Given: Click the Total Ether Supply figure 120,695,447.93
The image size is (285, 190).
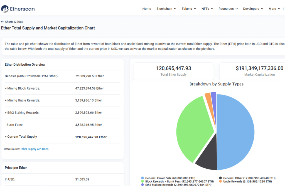Looking at the screenshot, I should (173, 68).
